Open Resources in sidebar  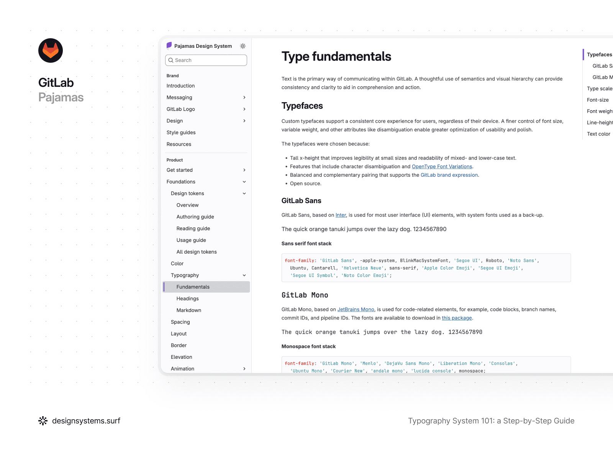click(179, 144)
